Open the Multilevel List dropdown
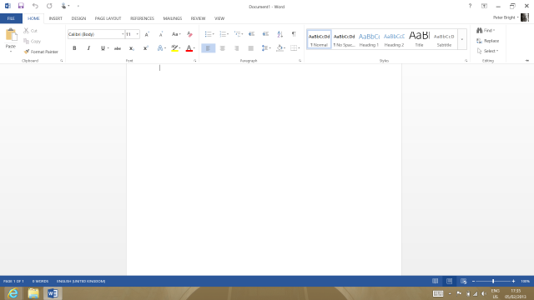 (x=242, y=34)
